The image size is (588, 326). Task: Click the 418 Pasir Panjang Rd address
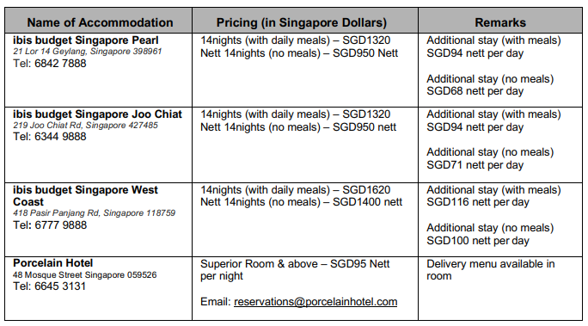click(94, 213)
